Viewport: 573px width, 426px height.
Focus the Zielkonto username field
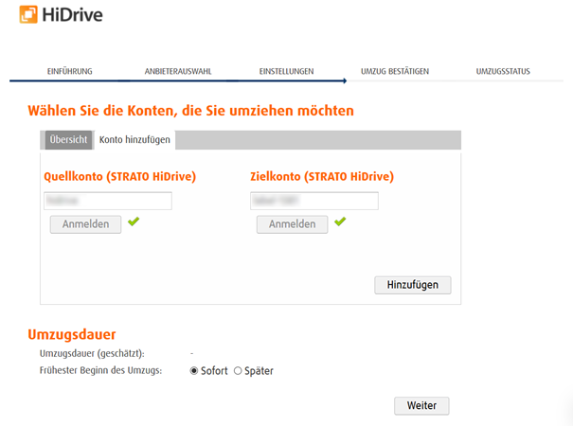coord(314,201)
